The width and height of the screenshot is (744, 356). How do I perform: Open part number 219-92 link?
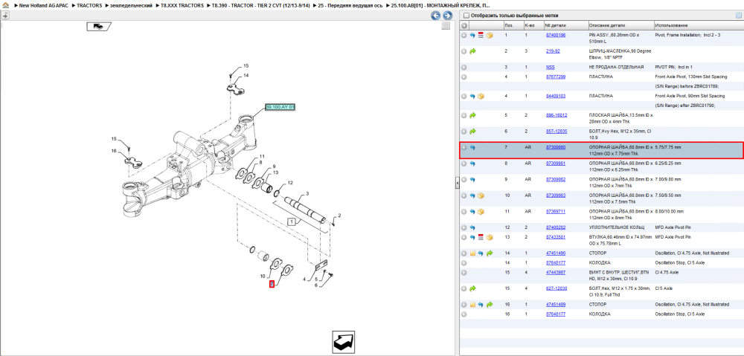point(553,51)
